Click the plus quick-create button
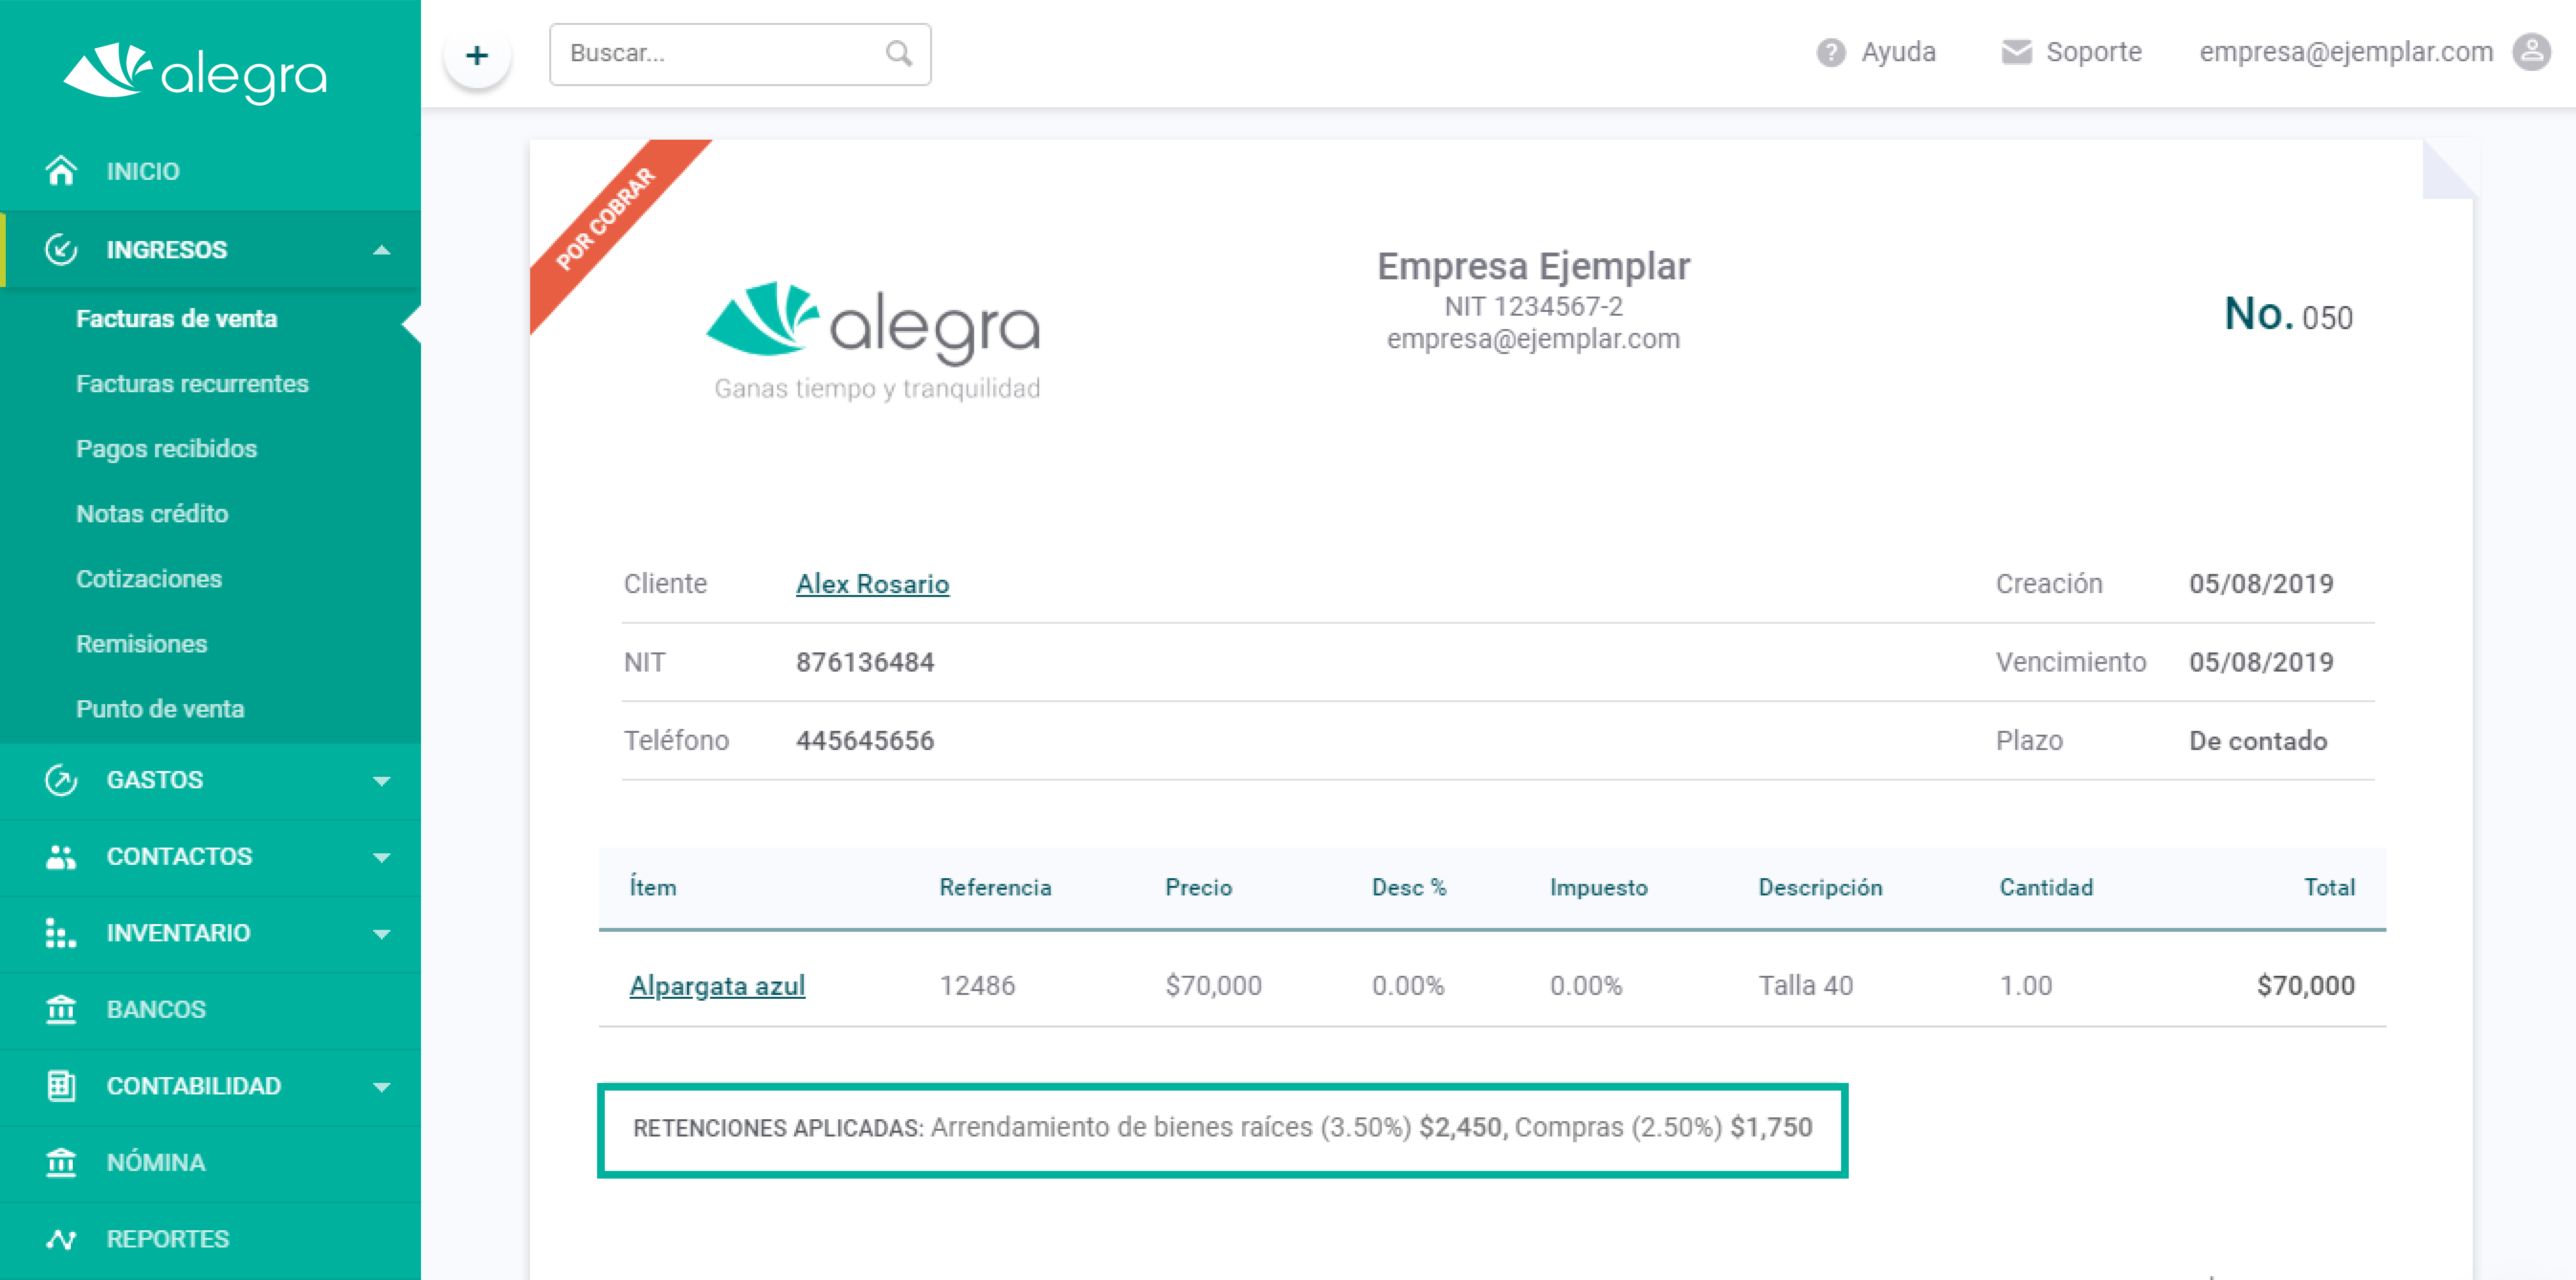The width and height of the screenshot is (2576, 1280). click(477, 54)
